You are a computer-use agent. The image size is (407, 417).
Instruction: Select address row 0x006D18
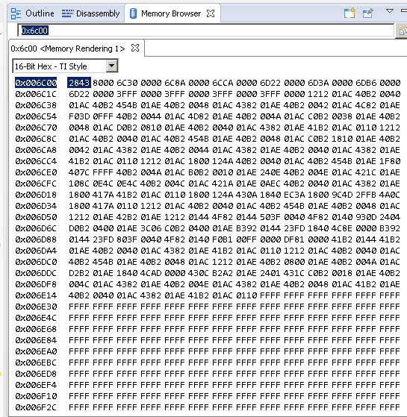(36, 195)
